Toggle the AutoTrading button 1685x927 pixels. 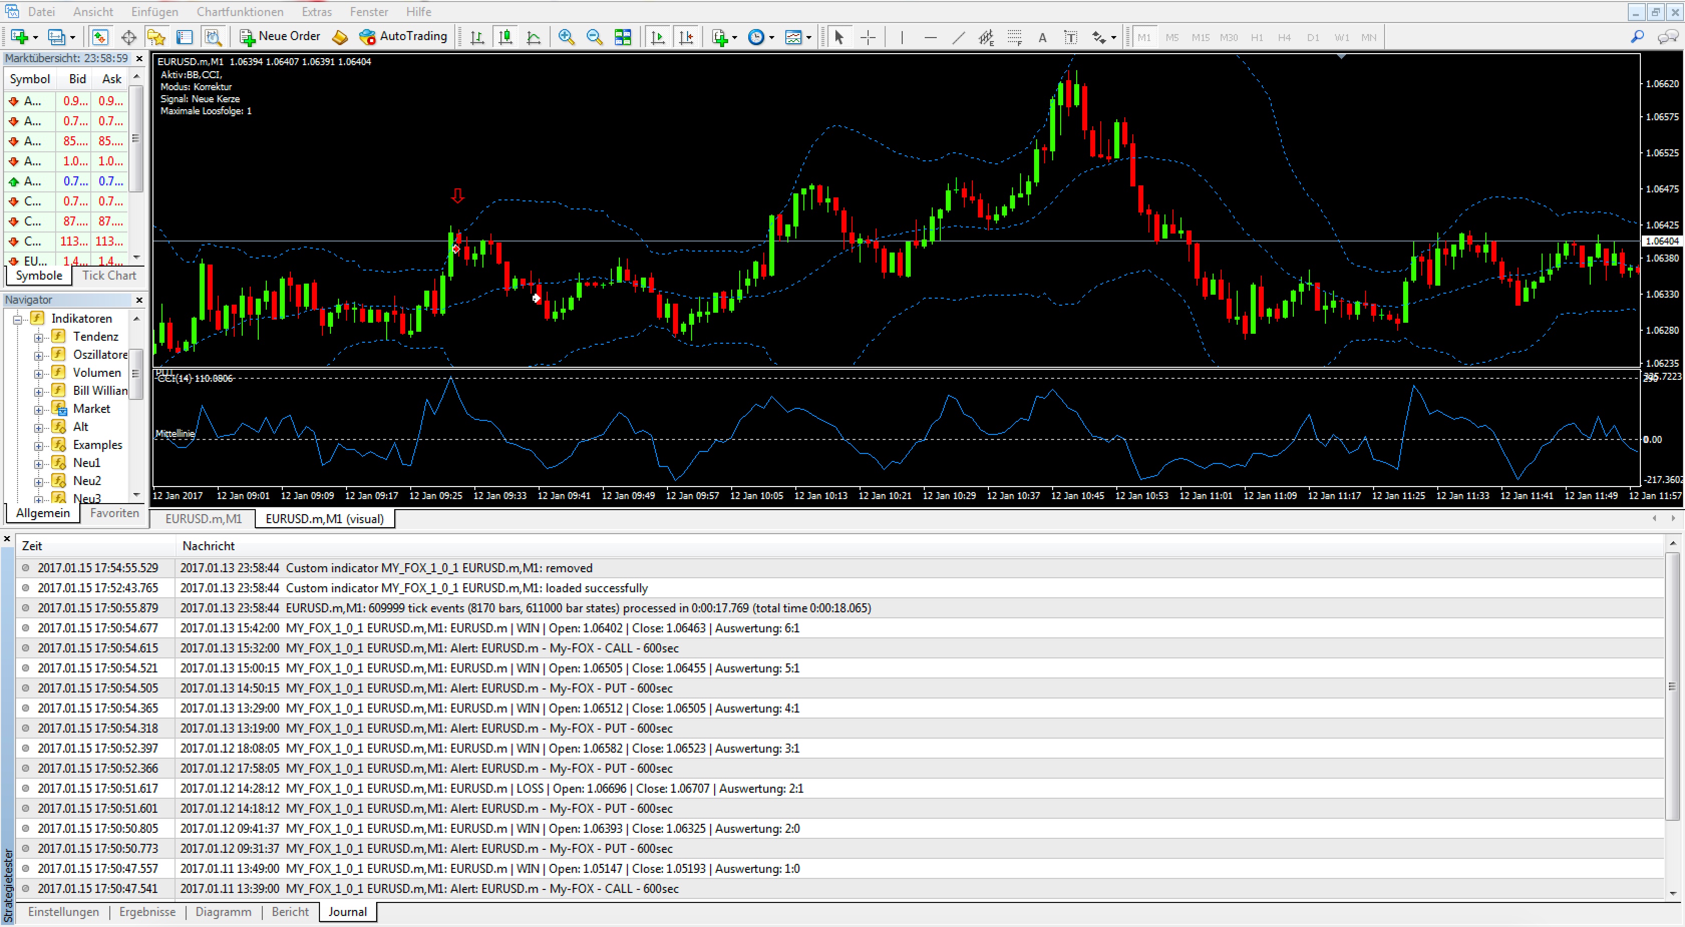click(x=403, y=37)
